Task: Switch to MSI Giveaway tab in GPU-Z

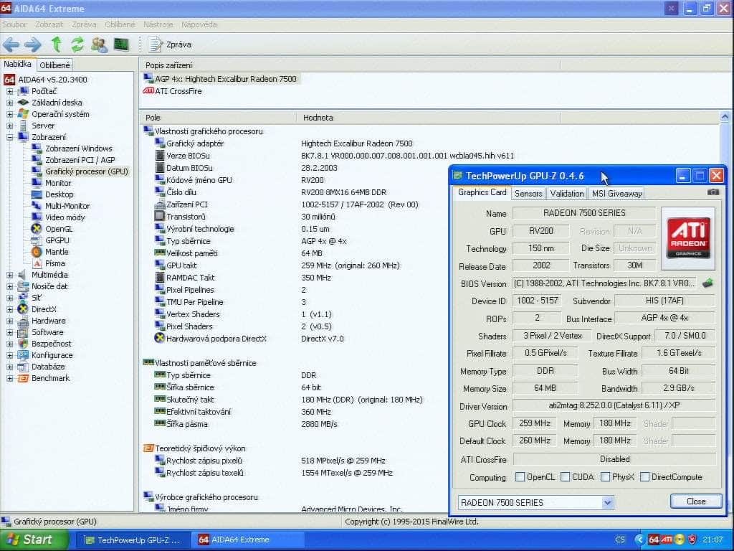Action: (616, 194)
